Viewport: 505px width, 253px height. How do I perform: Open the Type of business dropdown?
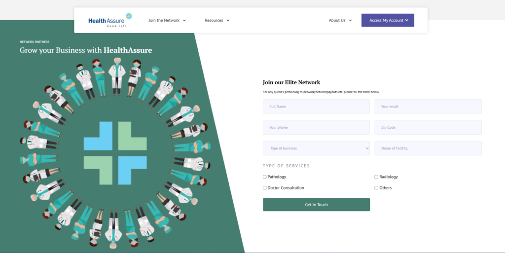pyautogui.click(x=316, y=148)
